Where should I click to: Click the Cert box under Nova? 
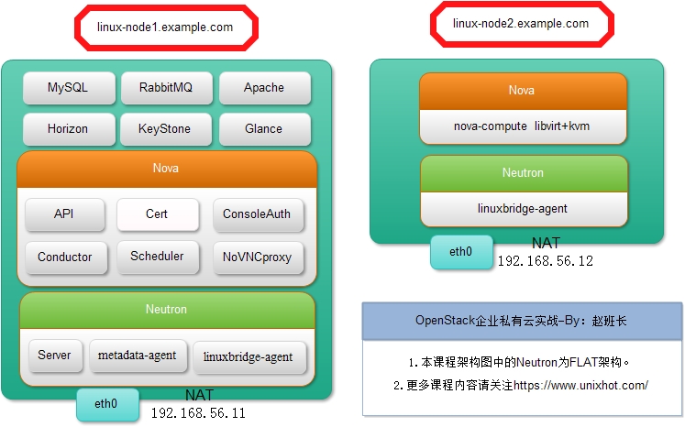pos(158,214)
